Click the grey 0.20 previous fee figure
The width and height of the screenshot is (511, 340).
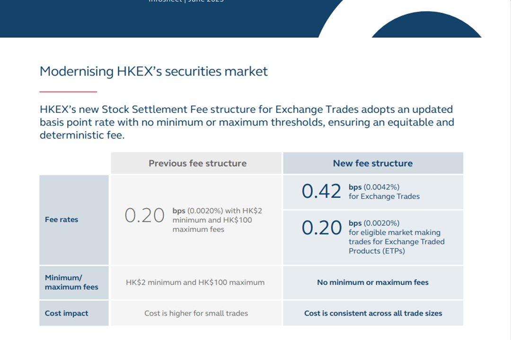[x=144, y=215]
